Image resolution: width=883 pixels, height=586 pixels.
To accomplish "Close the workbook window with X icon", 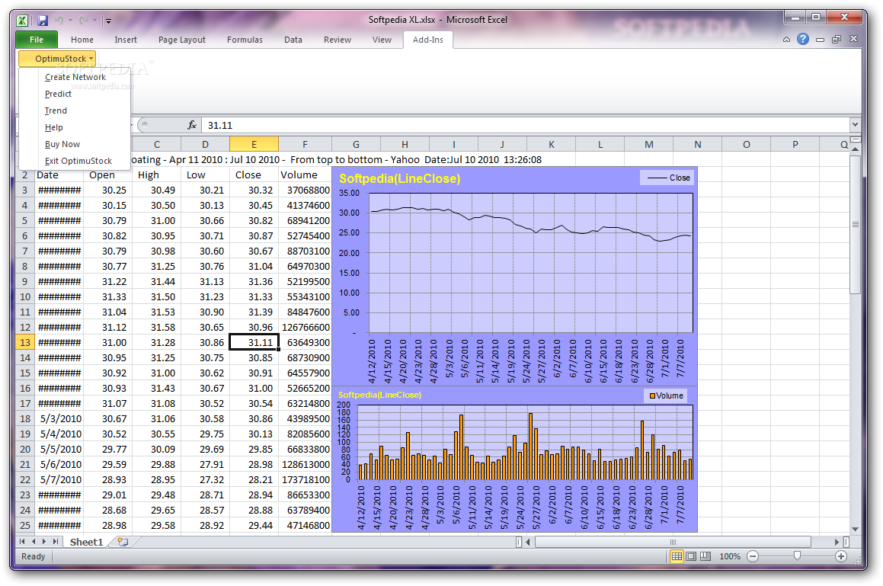I will [x=853, y=39].
